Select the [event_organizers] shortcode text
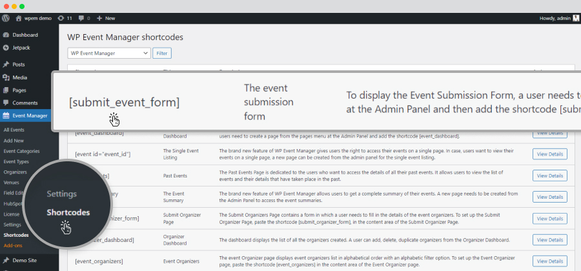This screenshot has height=271, width=581. tap(99, 261)
